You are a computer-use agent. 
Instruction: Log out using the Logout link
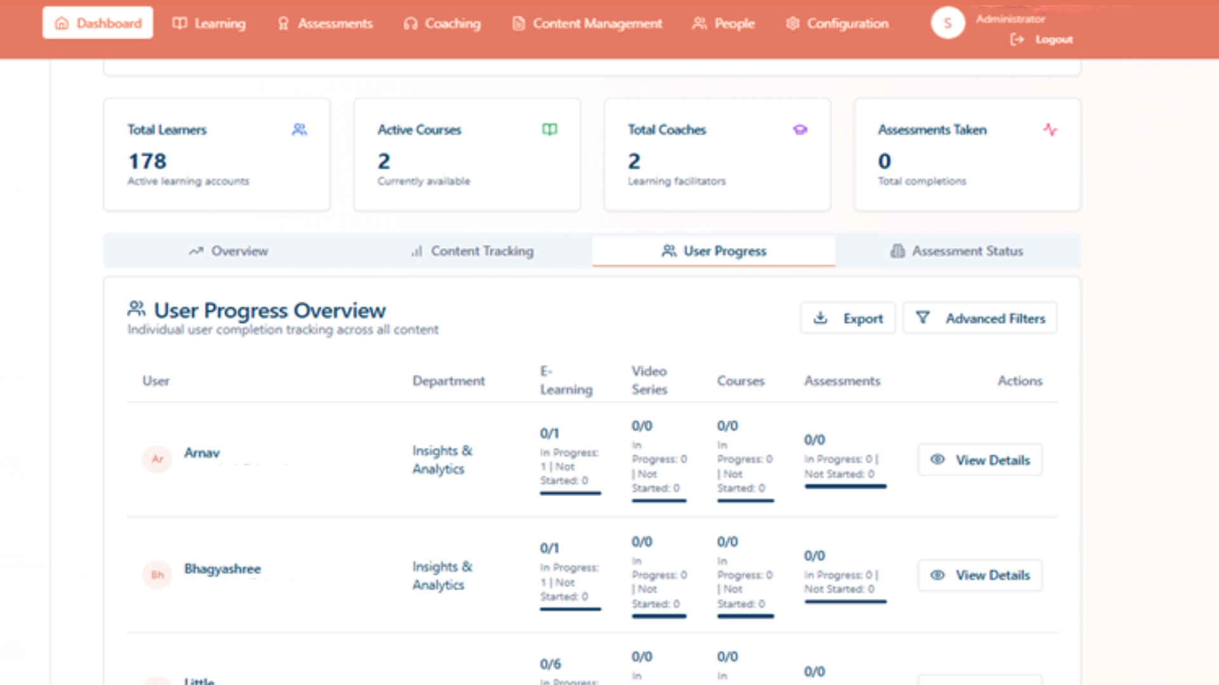click(x=1042, y=39)
